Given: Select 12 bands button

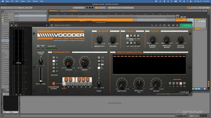Looking at the screenshot, I should [177, 83].
